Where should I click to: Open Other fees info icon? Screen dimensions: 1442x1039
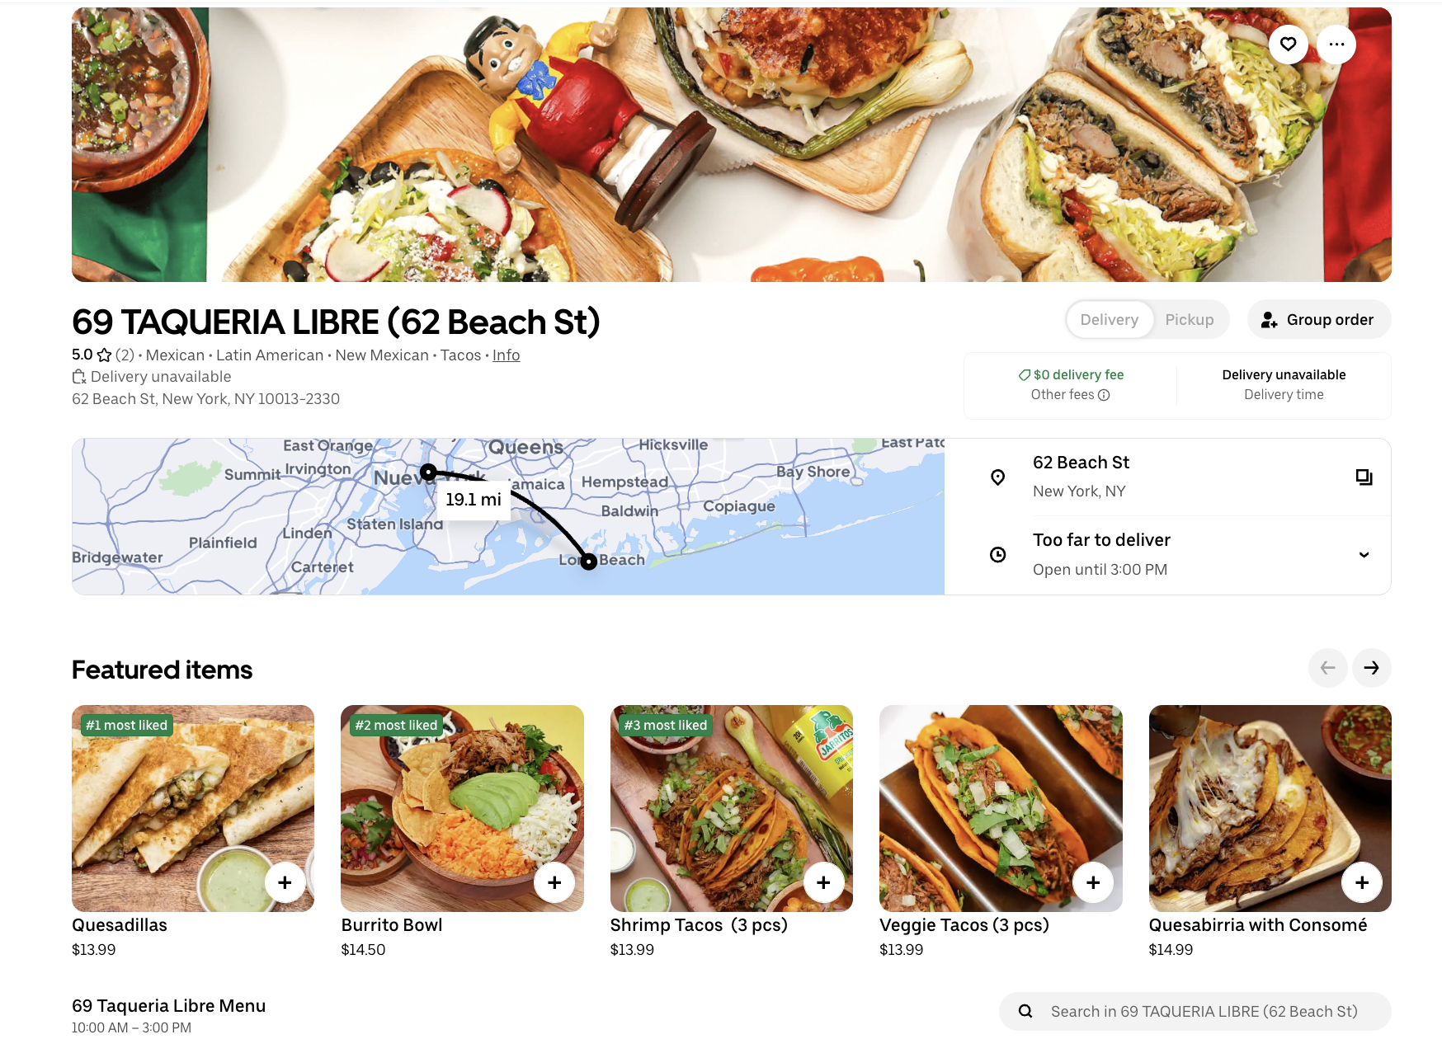pos(1104,395)
